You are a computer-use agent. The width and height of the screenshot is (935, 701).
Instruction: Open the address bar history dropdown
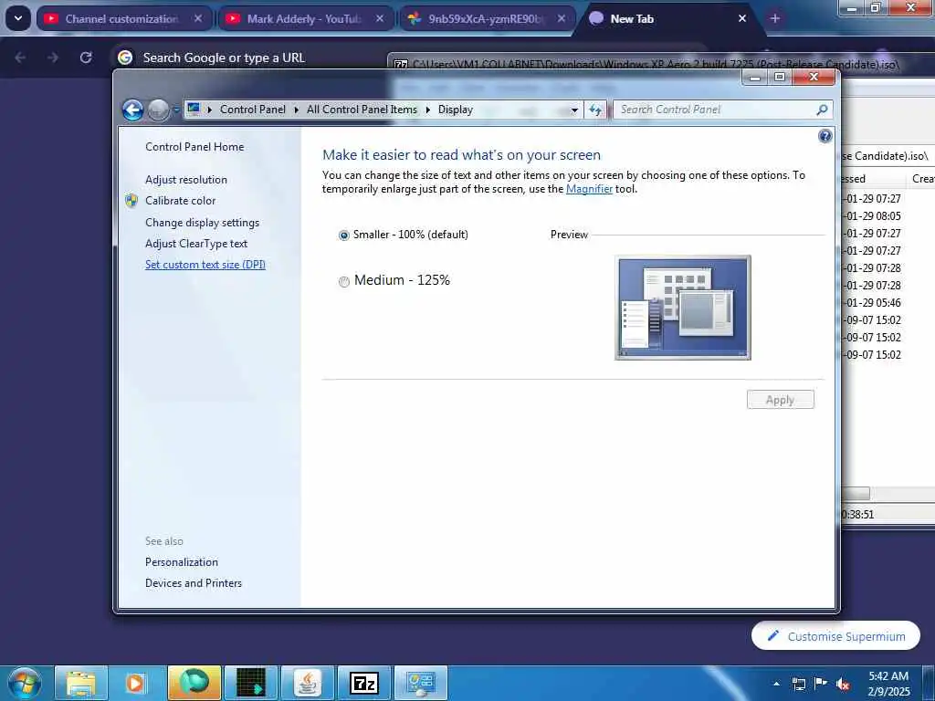pos(574,110)
